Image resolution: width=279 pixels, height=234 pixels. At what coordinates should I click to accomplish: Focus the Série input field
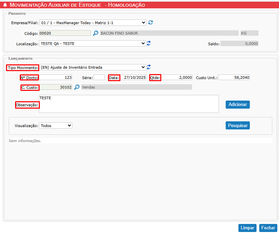coord(99,77)
